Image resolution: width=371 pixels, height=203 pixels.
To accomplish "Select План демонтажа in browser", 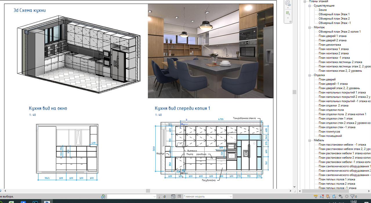I will (330, 45).
